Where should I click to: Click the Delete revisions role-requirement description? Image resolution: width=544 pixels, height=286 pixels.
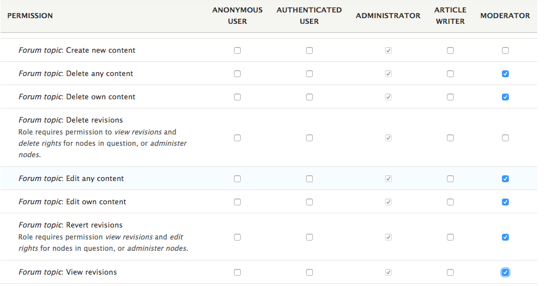pos(103,143)
